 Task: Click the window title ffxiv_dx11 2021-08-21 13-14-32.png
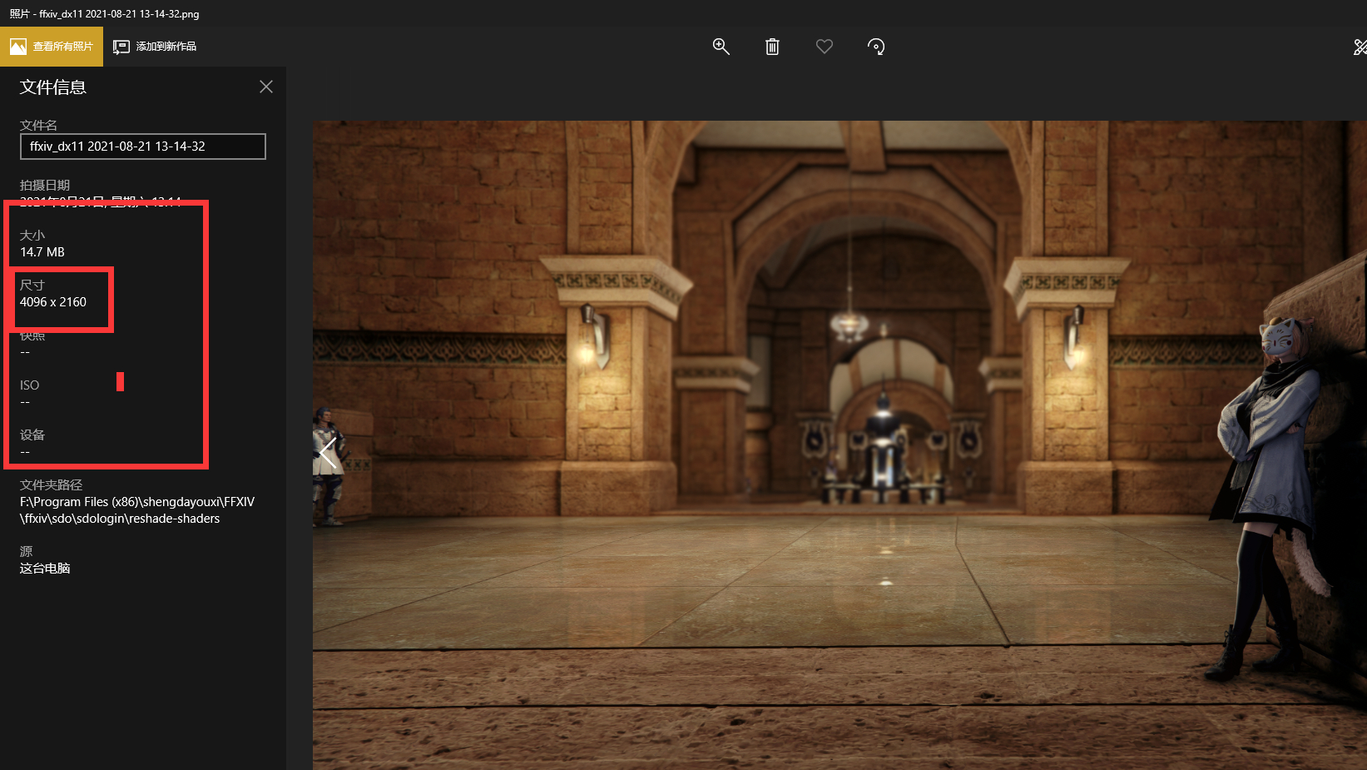[x=119, y=13]
